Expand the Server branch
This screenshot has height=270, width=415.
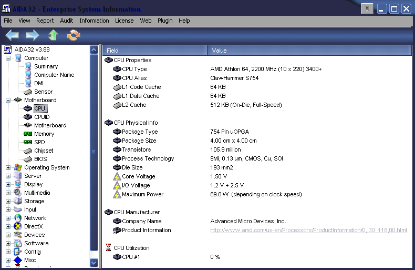coord(8,176)
